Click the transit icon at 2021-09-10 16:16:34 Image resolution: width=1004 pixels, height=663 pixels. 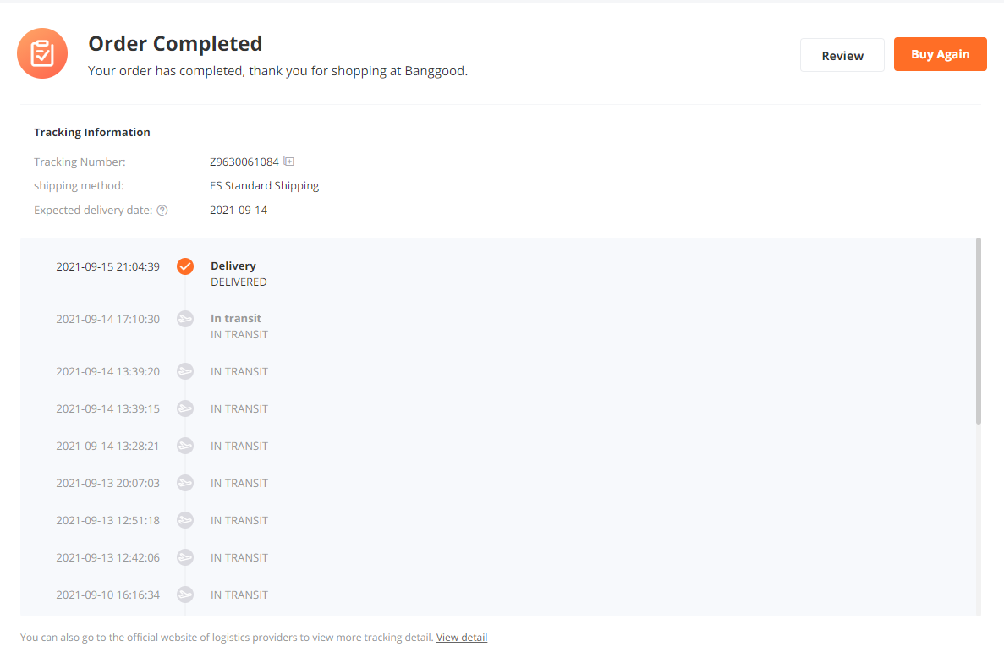coord(185,595)
